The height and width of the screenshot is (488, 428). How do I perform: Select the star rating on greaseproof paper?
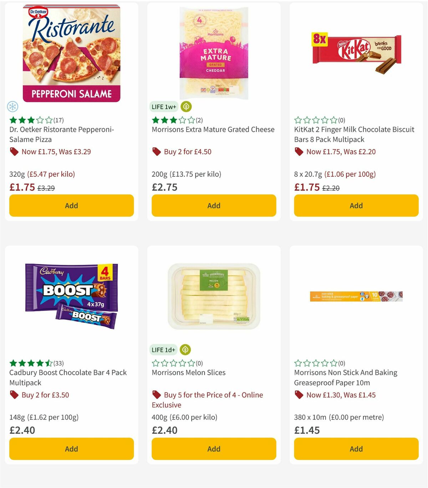pos(315,363)
